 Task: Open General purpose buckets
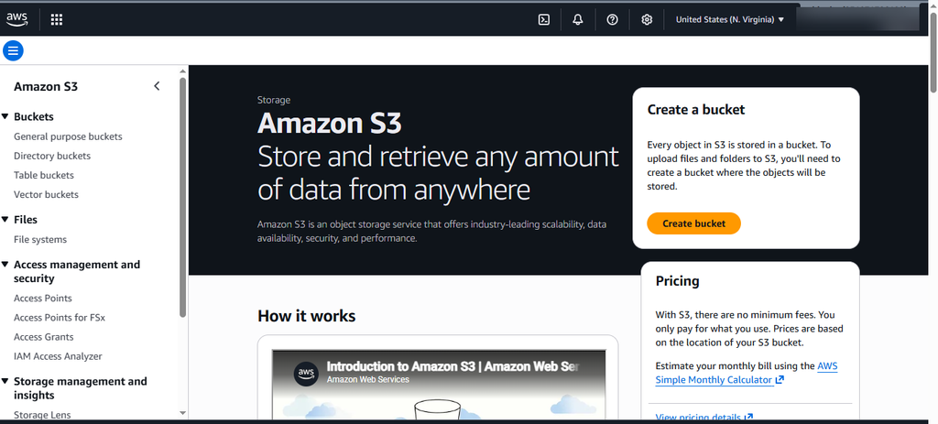[x=68, y=136]
